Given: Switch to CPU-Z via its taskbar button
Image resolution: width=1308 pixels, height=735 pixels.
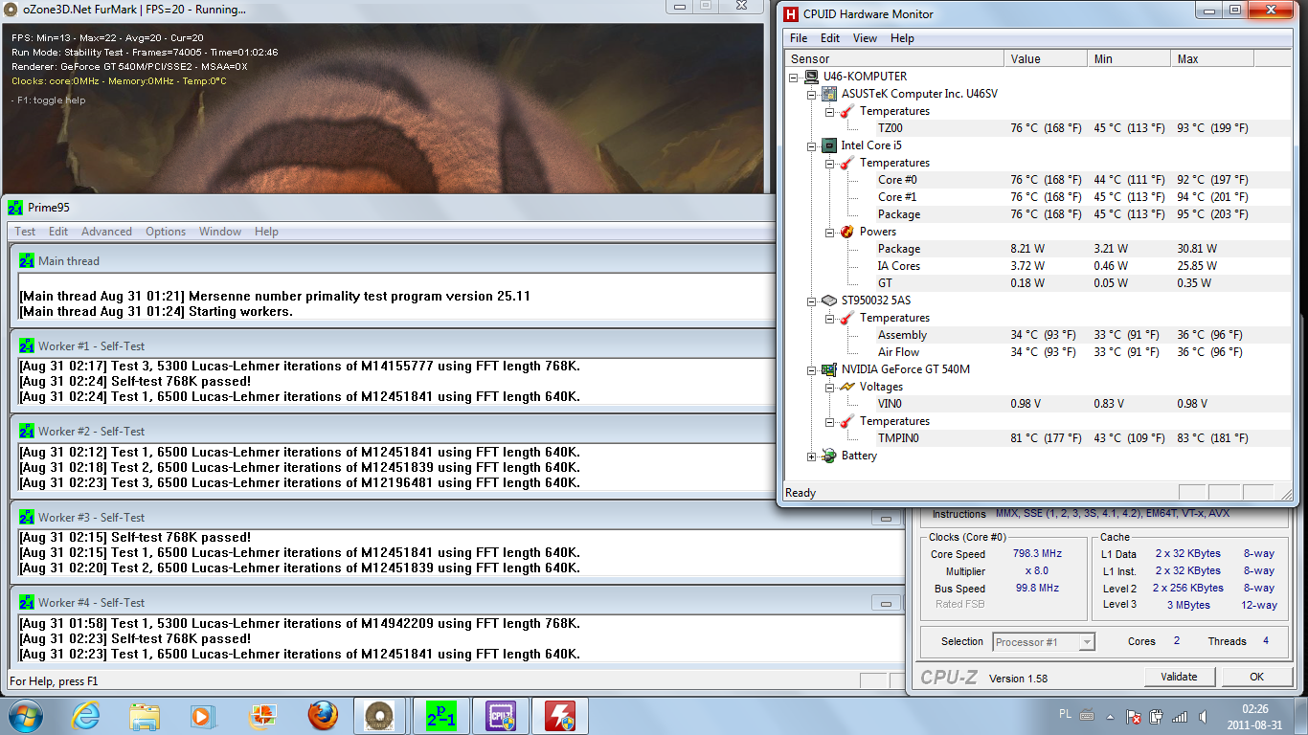Looking at the screenshot, I should pyautogui.click(x=501, y=716).
